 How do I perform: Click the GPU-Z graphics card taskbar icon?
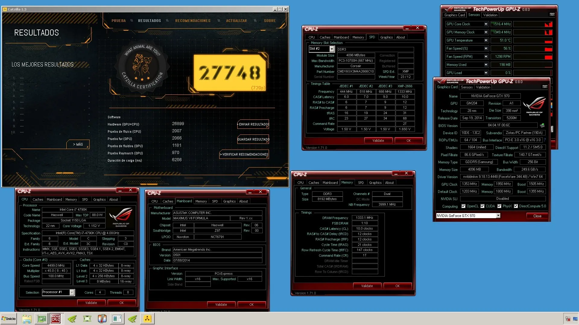(x=41, y=319)
